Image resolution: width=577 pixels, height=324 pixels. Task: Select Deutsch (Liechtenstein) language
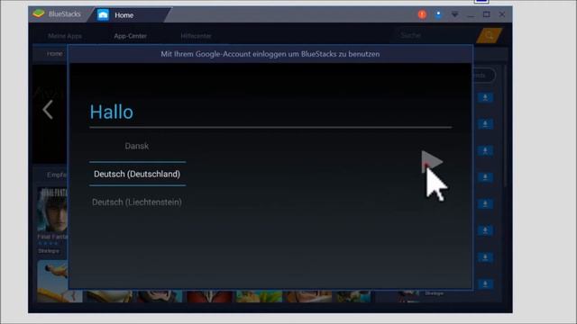coord(137,202)
